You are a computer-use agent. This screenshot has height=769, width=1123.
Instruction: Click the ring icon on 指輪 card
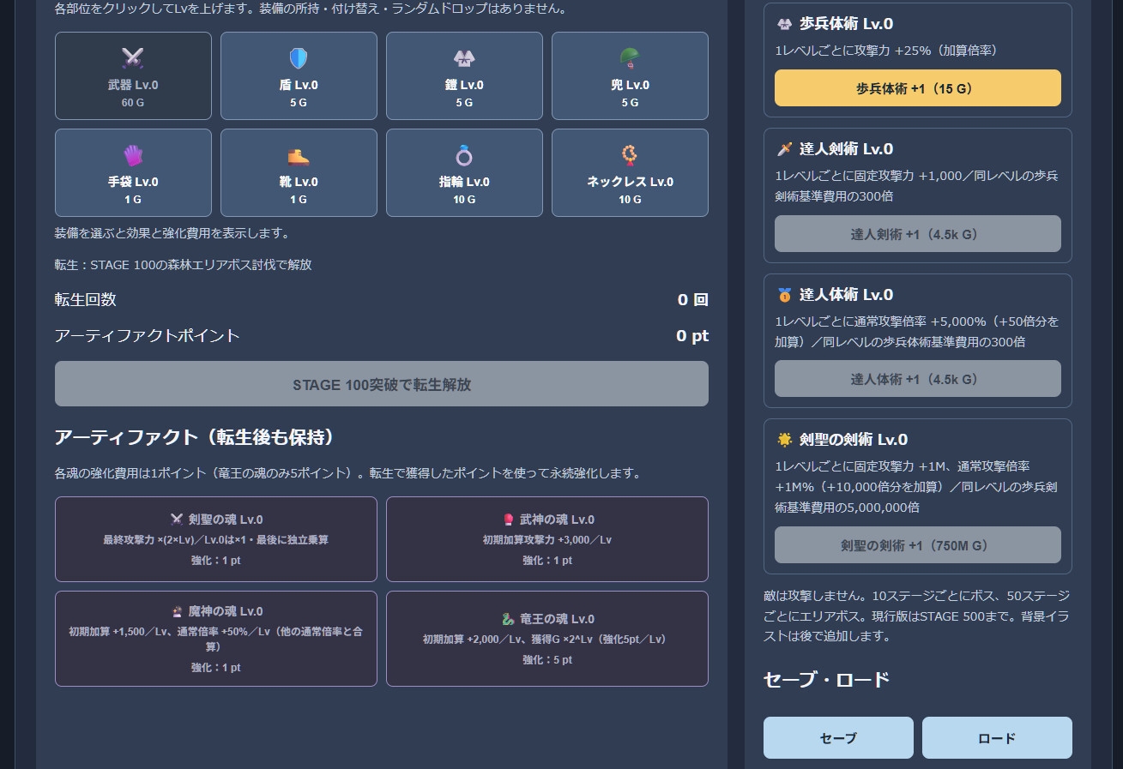tap(464, 155)
